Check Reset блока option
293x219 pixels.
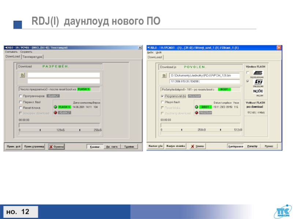click(x=21, y=108)
